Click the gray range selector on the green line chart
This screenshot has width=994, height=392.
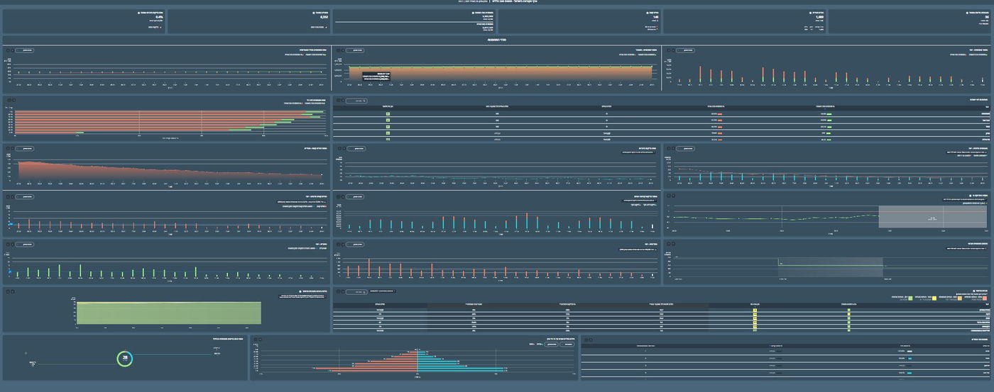tap(910, 218)
